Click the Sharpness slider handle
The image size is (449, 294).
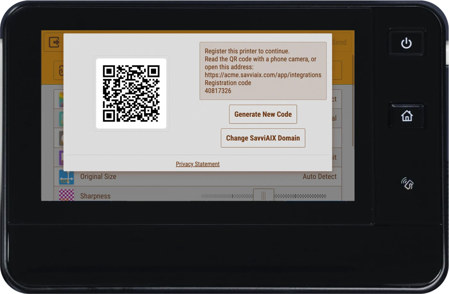pyautogui.click(x=264, y=195)
